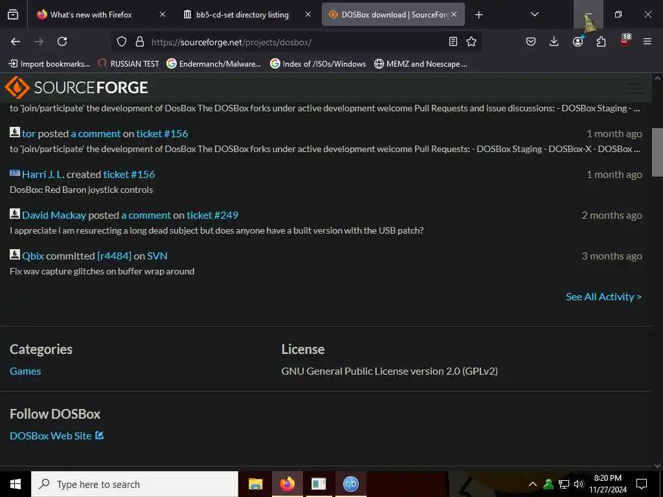Bookmark this page with star icon
The image size is (663, 497).
point(471,41)
